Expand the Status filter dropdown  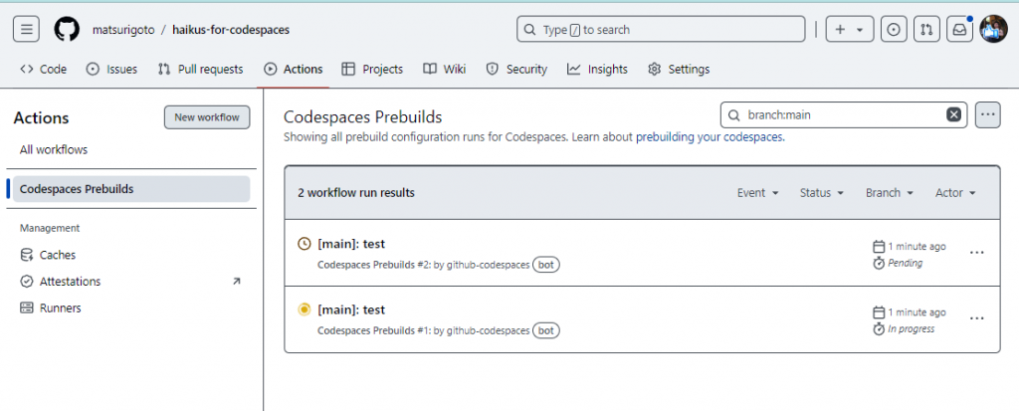click(x=822, y=193)
